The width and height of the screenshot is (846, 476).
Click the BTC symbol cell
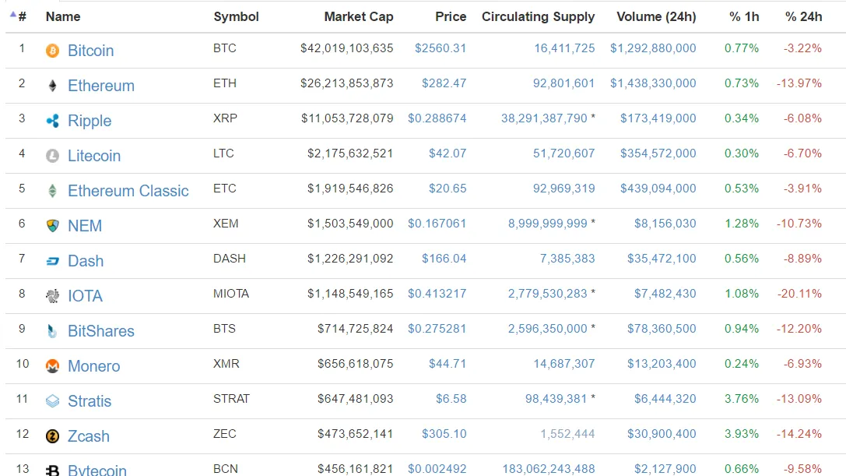tap(224, 48)
